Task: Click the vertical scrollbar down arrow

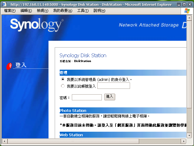Action: [x=189, y=135]
